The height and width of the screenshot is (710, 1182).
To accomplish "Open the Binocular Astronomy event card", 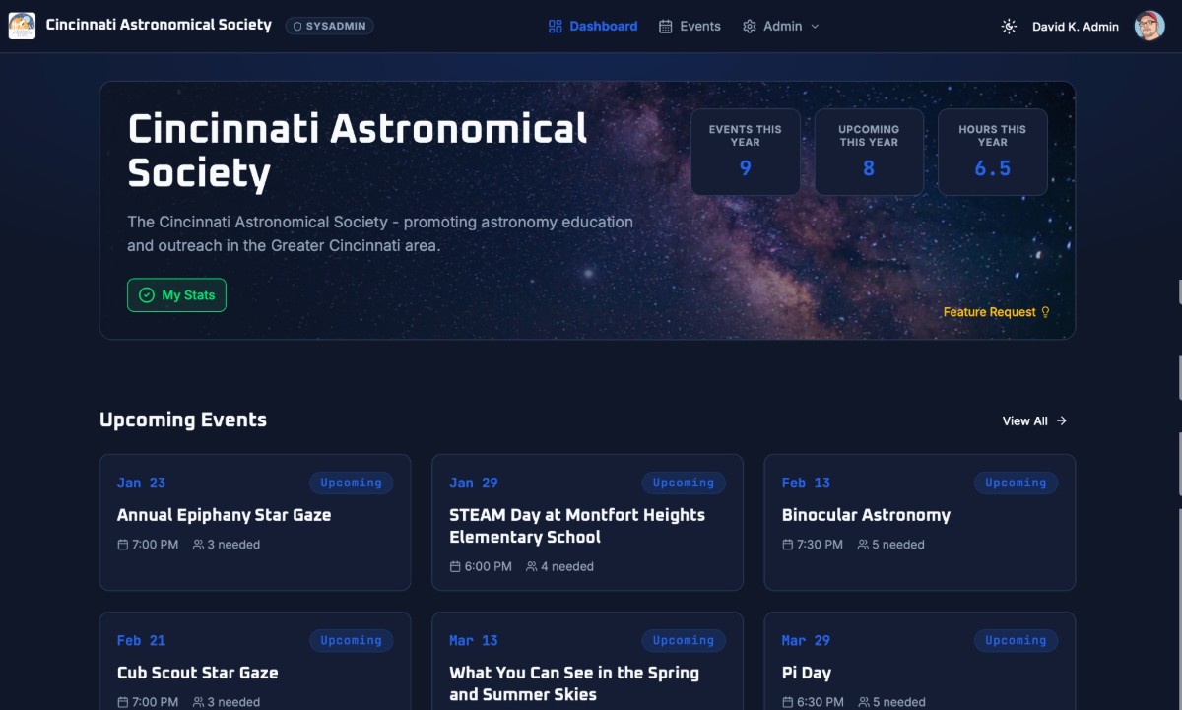I will pyautogui.click(x=919, y=522).
